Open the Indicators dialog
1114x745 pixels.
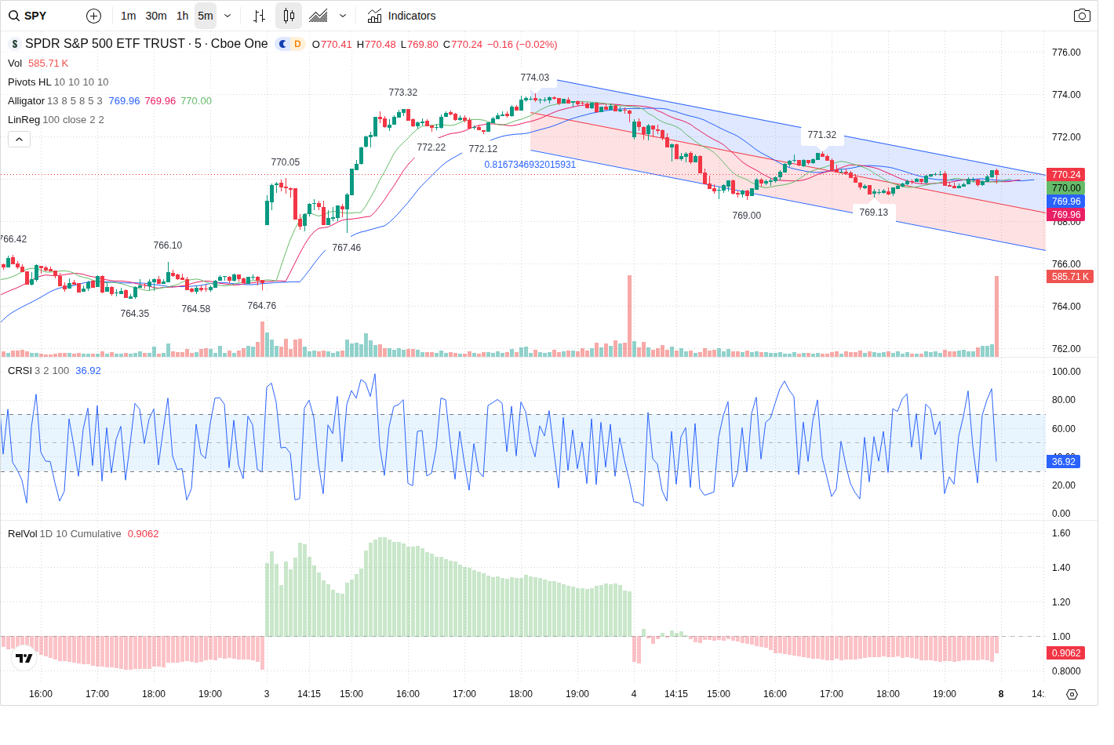click(x=402, y=16)
